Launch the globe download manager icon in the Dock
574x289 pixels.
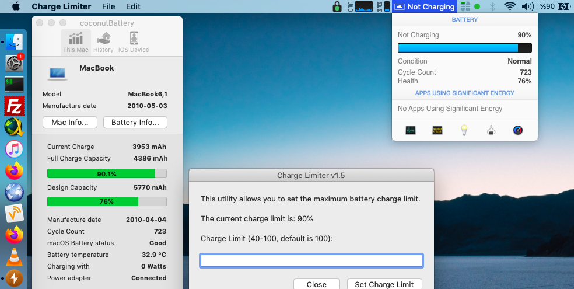[x=14, y=127]
